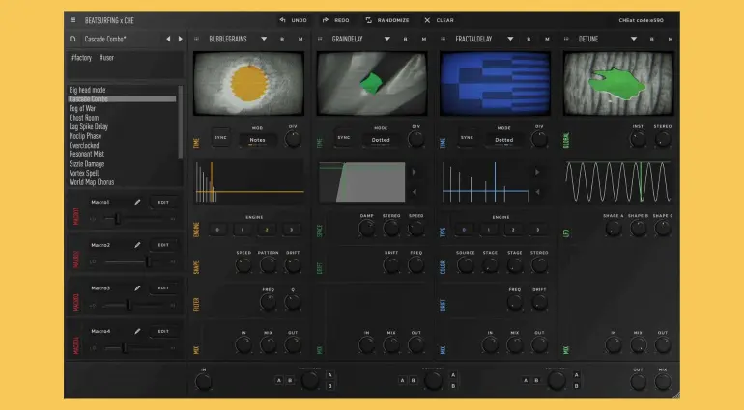The width and height of the screenshot is (744, 410).
Task: Switch to the #user preset tag
Action: coord(106,58)
